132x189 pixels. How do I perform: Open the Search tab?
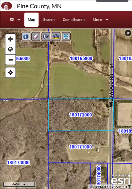(x=49, y=20)
